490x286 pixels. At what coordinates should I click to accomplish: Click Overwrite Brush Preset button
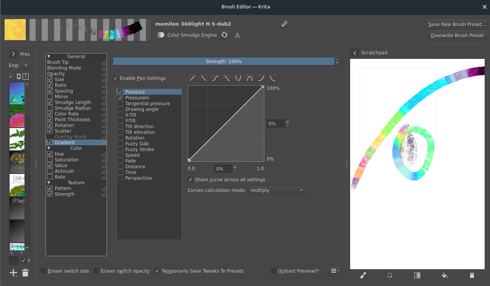(x=457, y=35)
